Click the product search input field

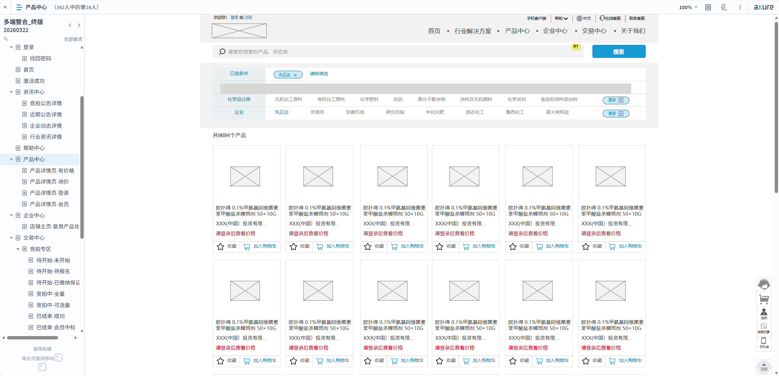tap(397, 52)
